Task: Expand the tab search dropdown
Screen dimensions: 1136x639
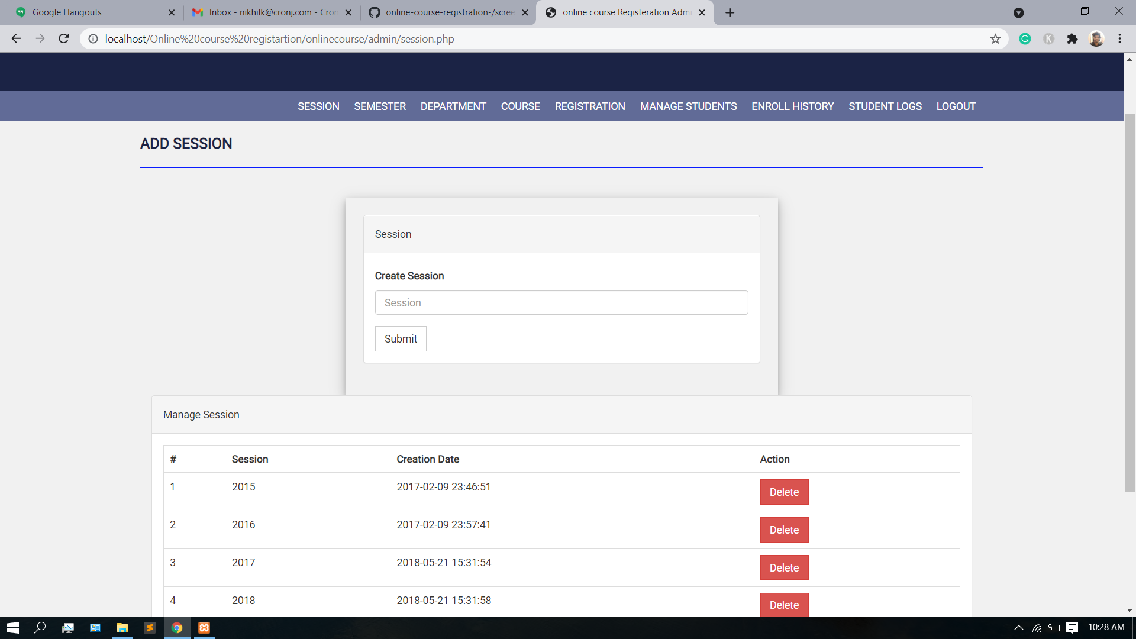Action: click(1018, 12)
